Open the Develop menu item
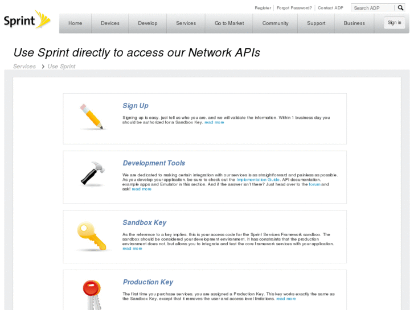 coord(147,23)
